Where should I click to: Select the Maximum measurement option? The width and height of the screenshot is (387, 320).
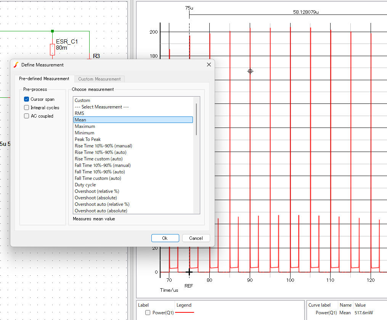(85, 126)
